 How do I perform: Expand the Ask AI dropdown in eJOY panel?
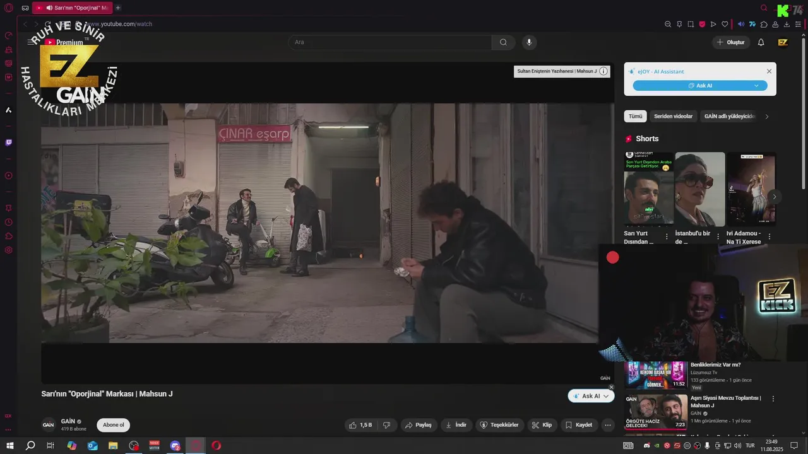pos(756,85)
